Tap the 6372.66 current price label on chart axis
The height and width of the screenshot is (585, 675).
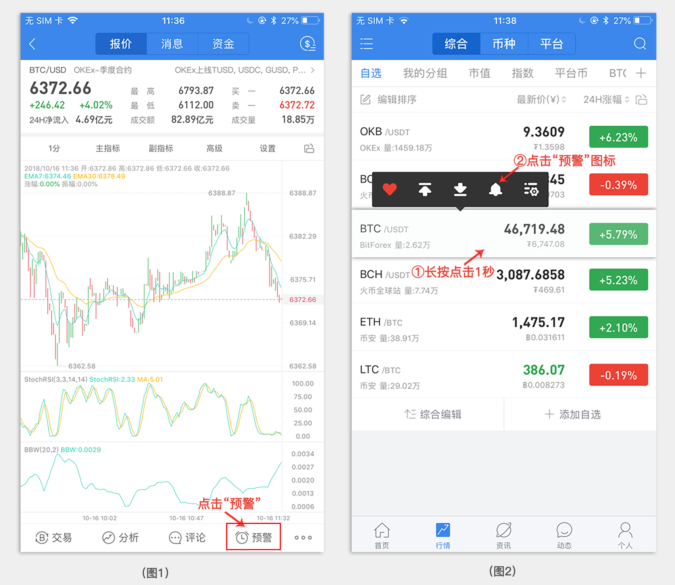[303, 300]
